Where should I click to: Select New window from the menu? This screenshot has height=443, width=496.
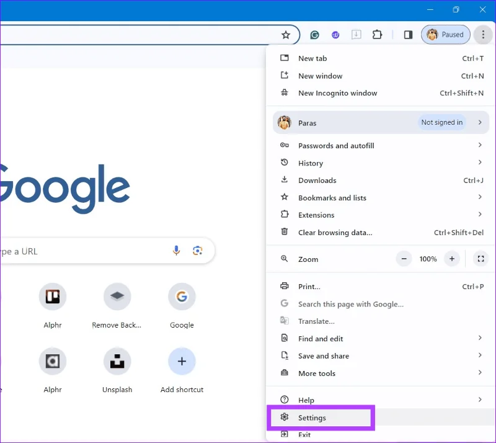click(x=381, y=76)
